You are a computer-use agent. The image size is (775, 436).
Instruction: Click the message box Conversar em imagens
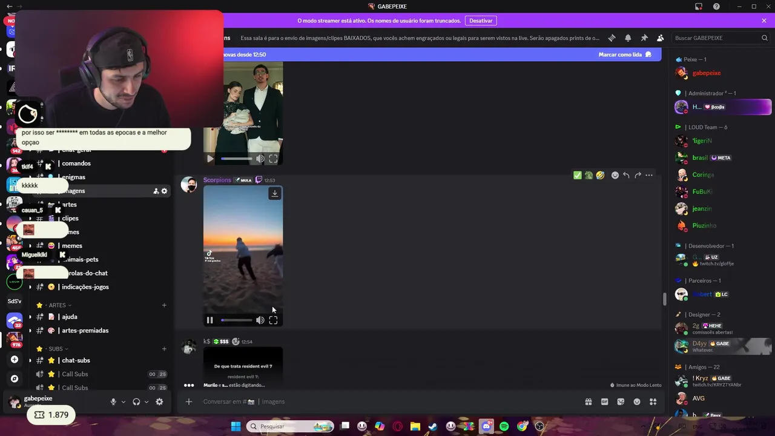click(387, 401)
